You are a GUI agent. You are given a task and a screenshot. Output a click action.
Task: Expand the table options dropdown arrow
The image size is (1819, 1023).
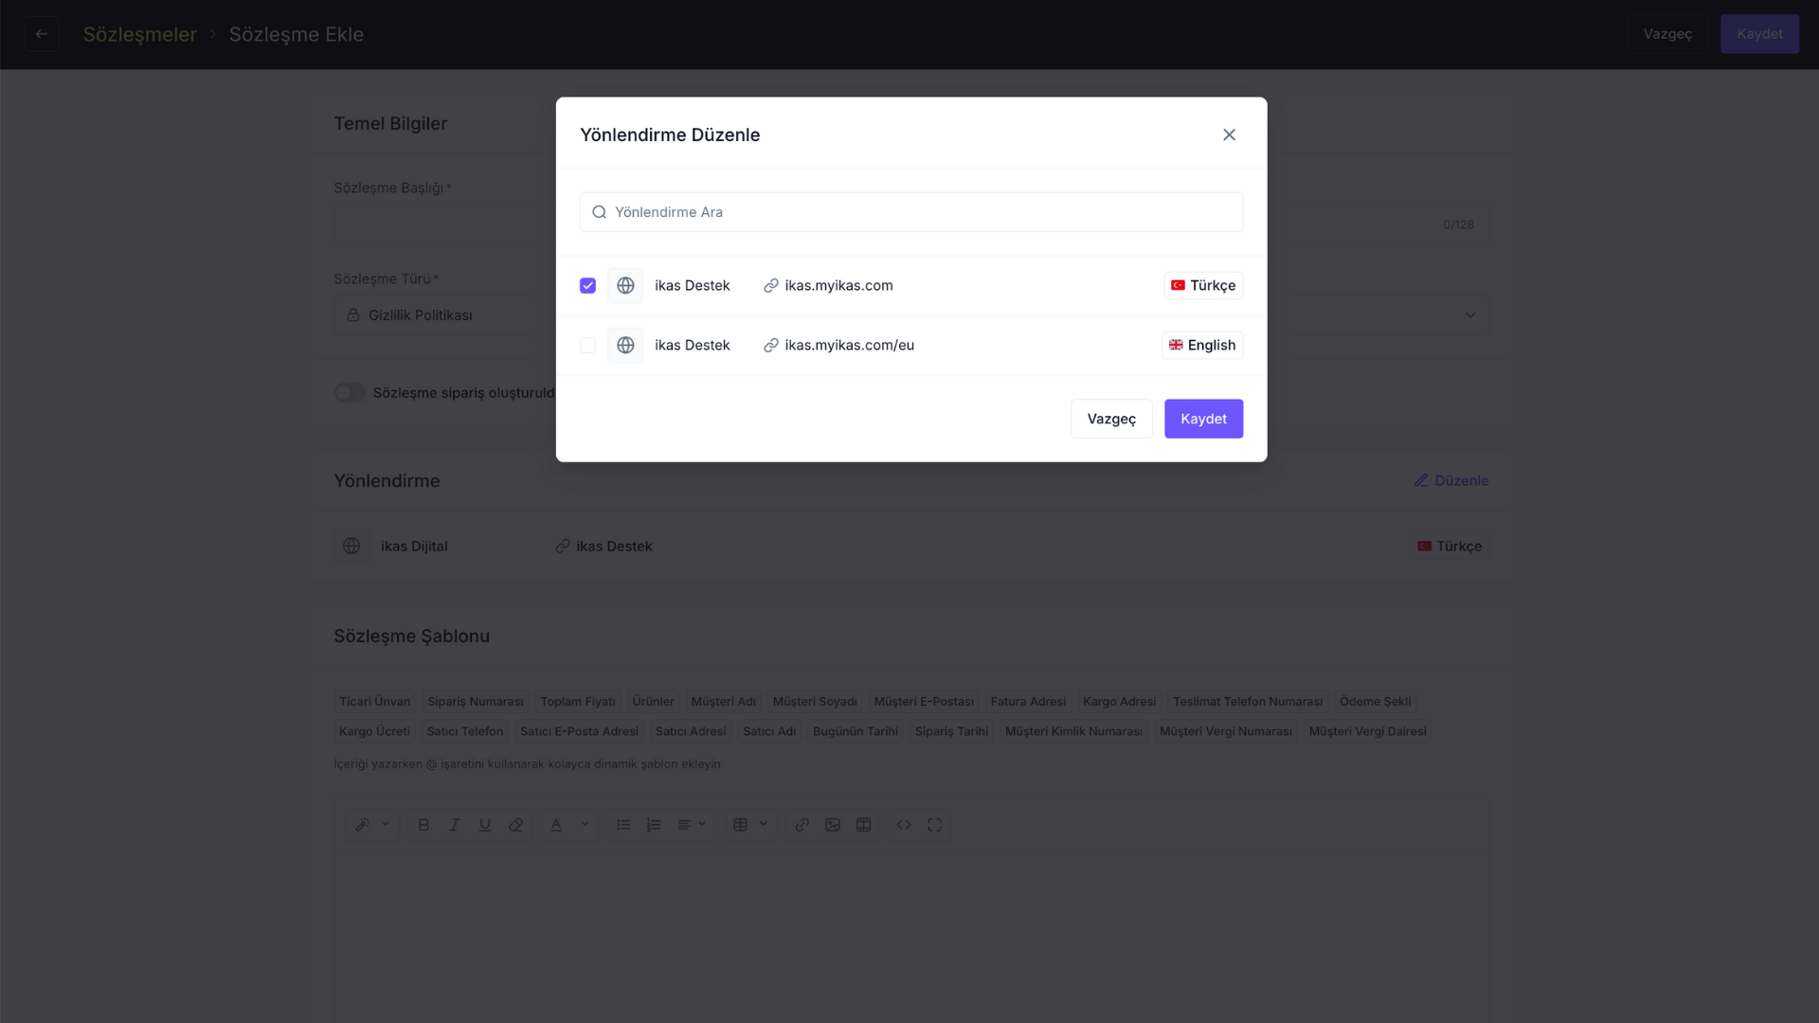point(764,824)
